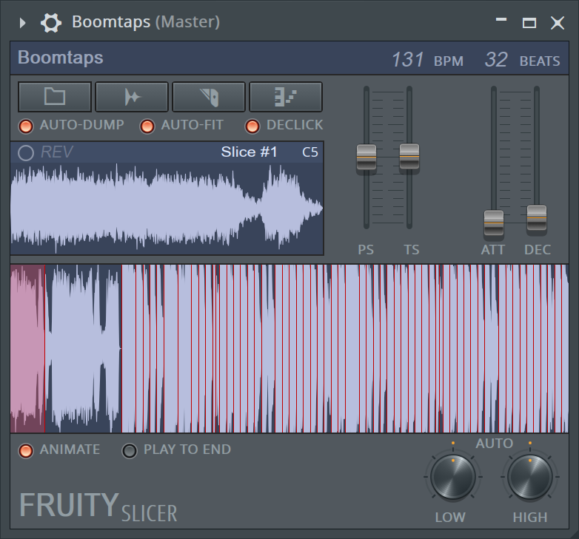
Task: Click the Slice #1 label
Action: click(249, 152)
